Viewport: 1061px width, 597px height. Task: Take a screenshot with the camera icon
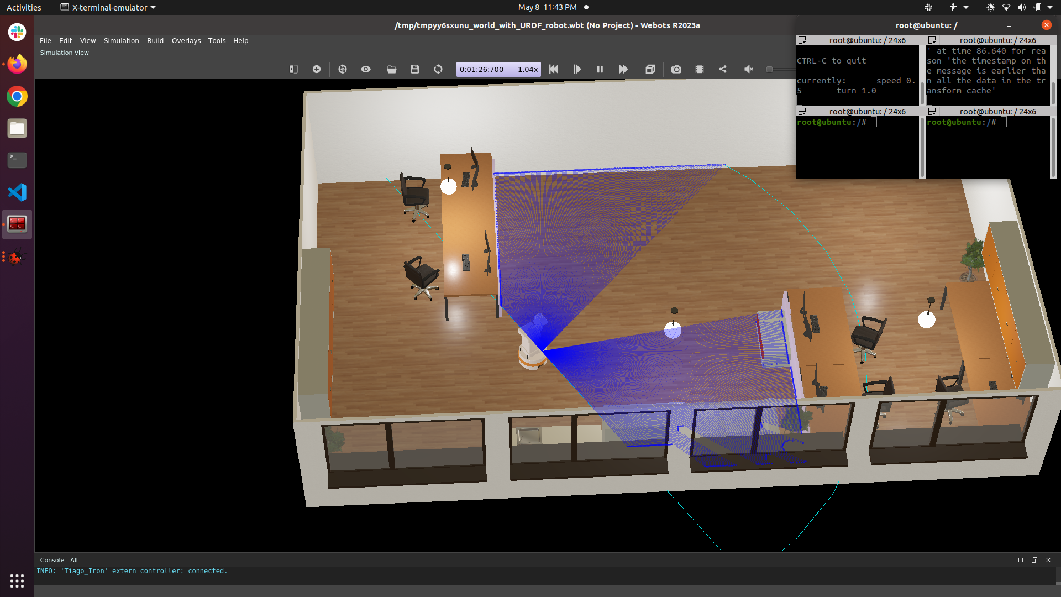(x=676, y=69)
